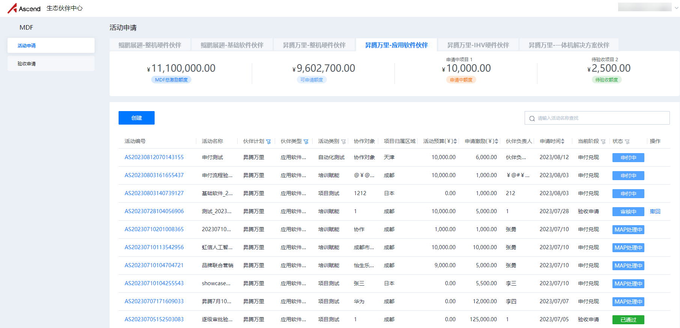Click the 2023/08/12 application date cell
Screen dimensions: 680x328
(554, 157)
